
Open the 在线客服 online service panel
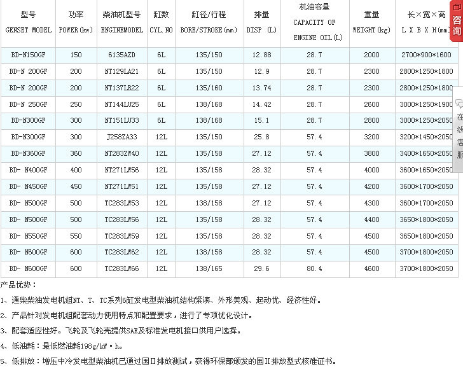[459, 136]
